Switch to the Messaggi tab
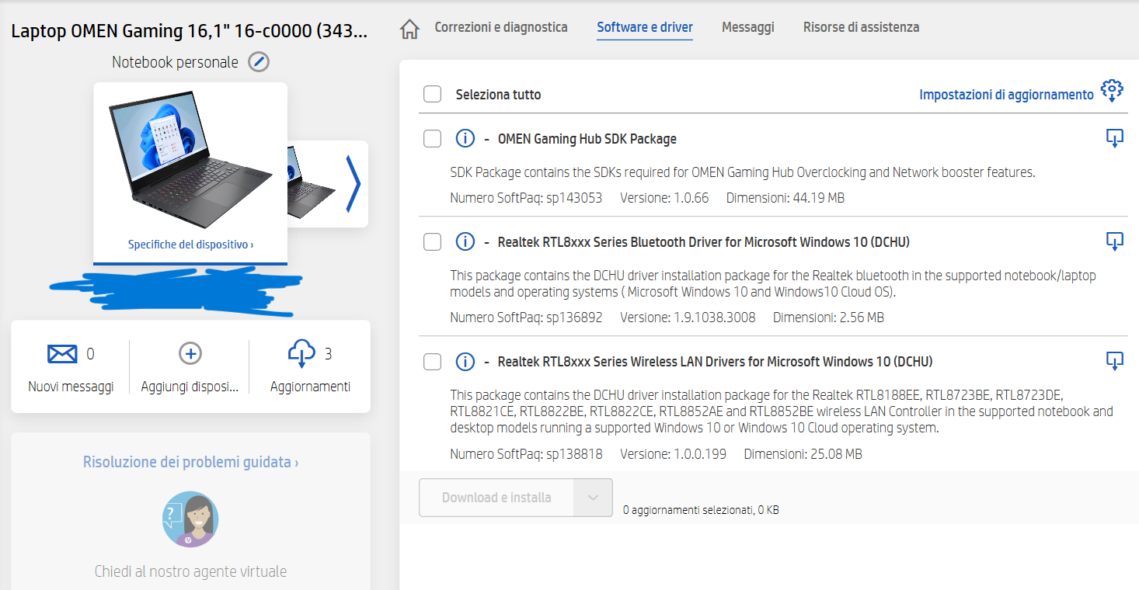1139x590 pixels. point(747,26)
